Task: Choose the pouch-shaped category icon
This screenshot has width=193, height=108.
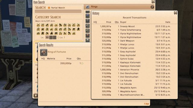Action: [52, 33]
